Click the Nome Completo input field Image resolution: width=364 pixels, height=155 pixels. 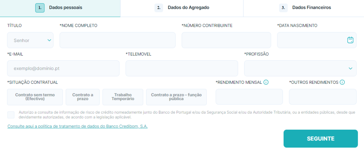tap(117, 40)
